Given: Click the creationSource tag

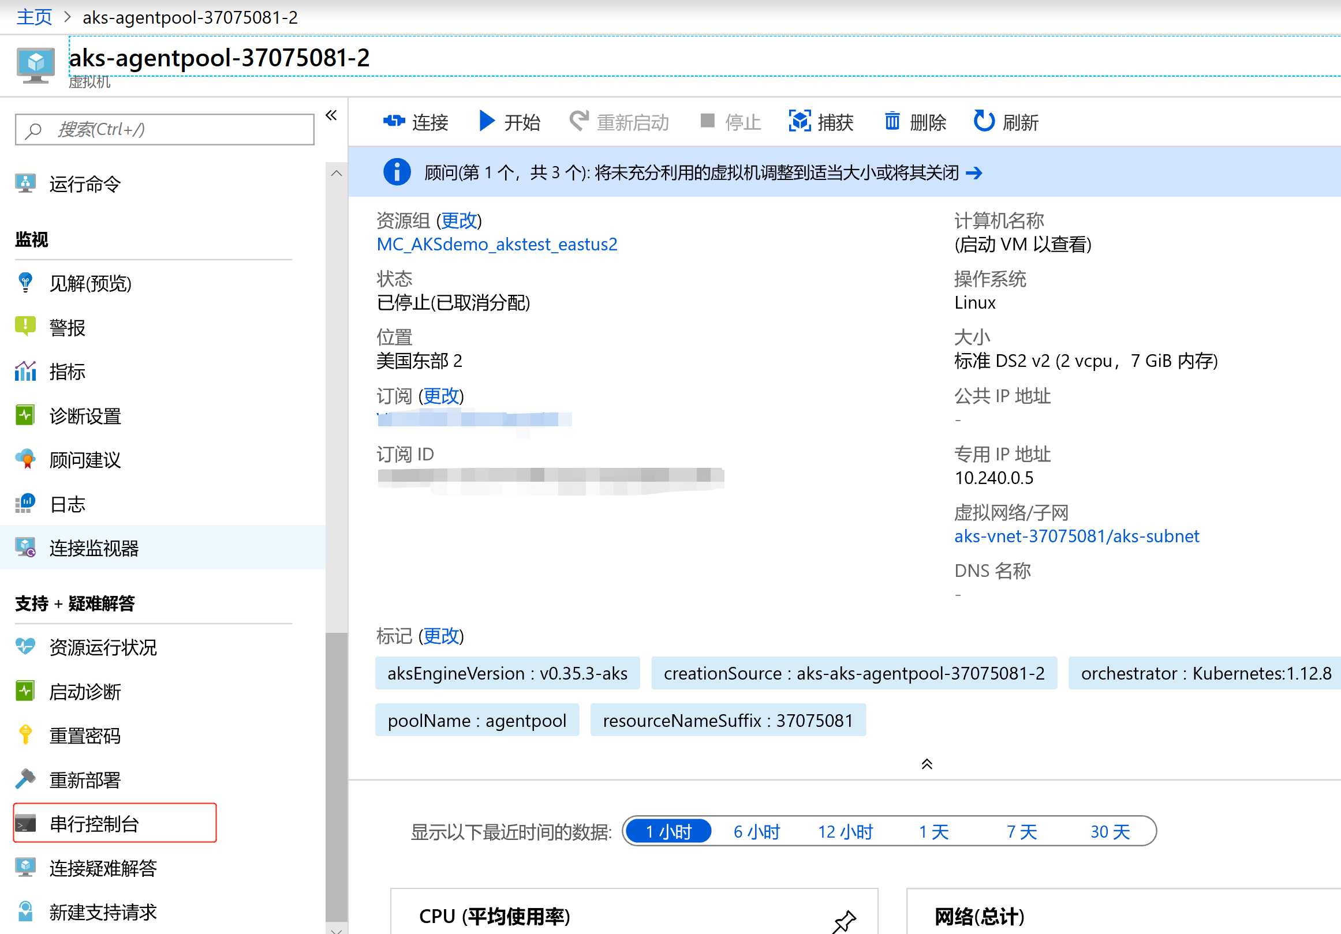Looking at the screenshot, I should pos(854,673).
